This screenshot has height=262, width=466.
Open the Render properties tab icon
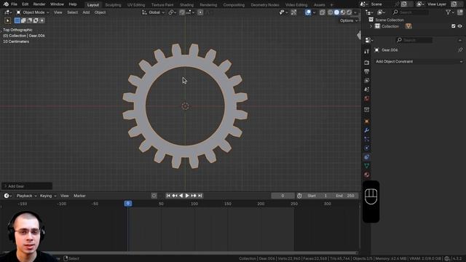point(366,63)
